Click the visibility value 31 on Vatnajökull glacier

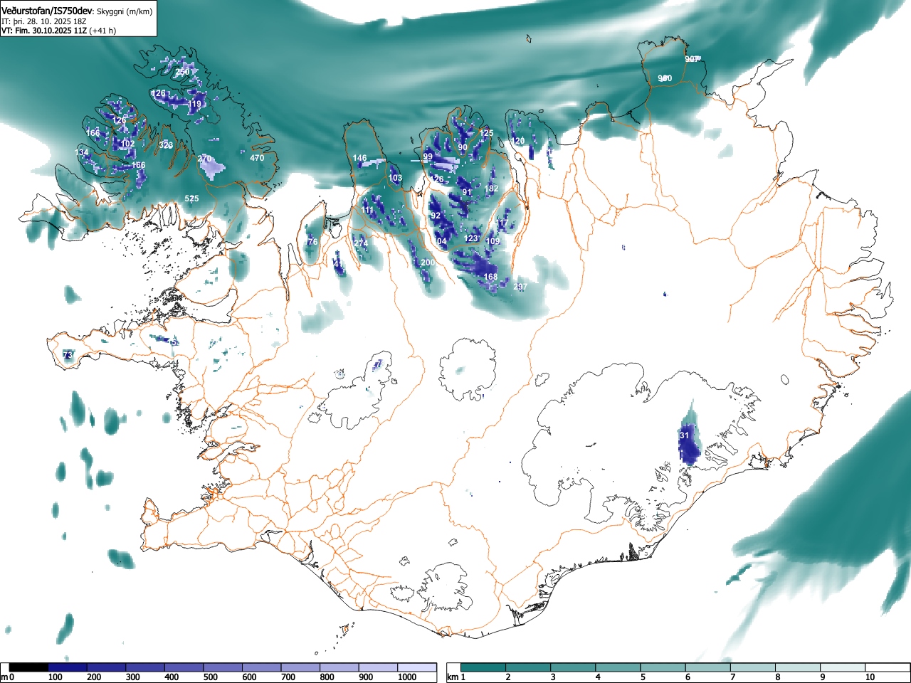pyautogui.click(x=684, y=435)
